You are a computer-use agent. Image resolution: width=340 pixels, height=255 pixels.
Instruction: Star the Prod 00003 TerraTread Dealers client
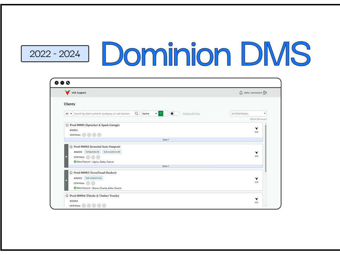(x=71, y=173)
